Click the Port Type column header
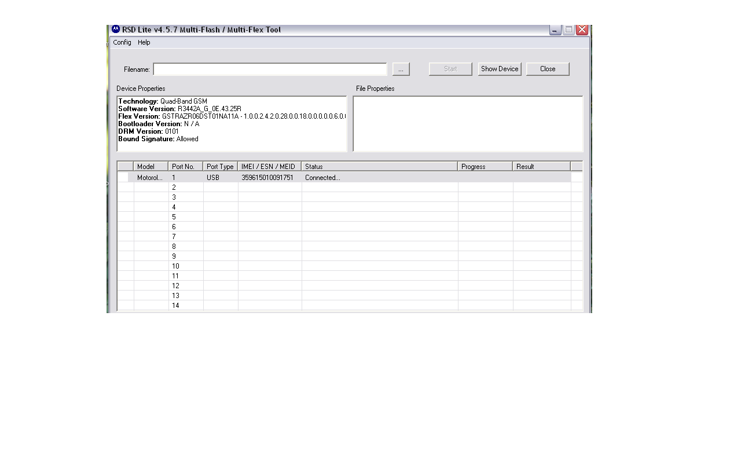 221,167
